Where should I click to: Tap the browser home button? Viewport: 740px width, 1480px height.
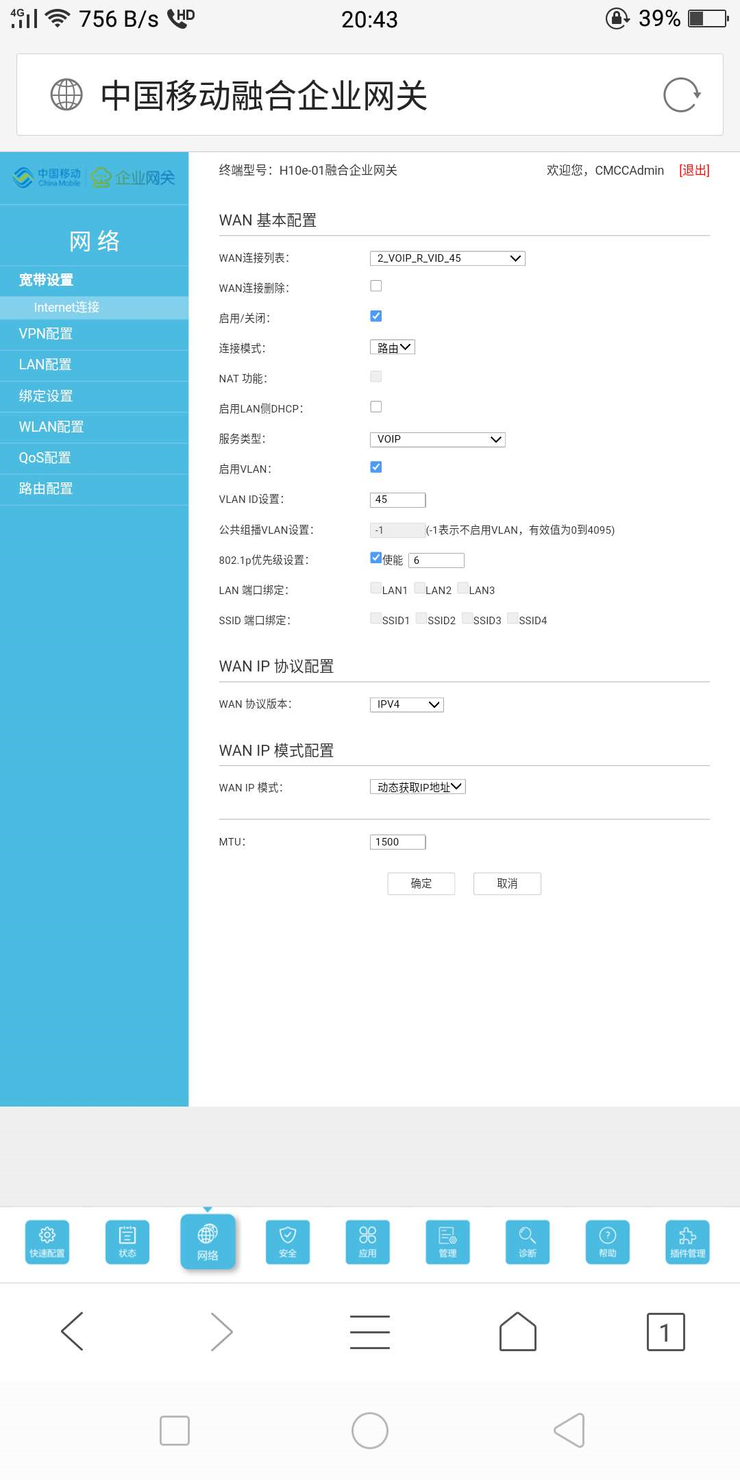(518, 1331)
